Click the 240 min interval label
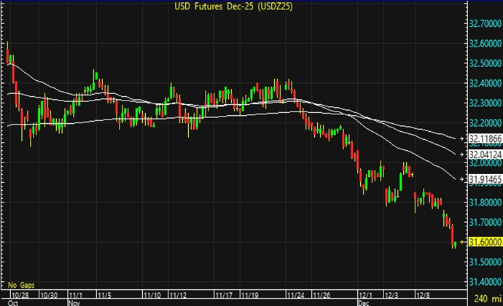The height and width of the screenshot is (306, 503). point(486,299)
